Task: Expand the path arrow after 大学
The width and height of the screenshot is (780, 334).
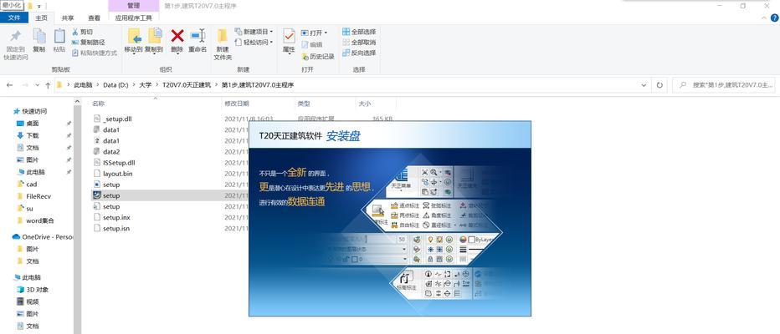Action: coord(157,85)
